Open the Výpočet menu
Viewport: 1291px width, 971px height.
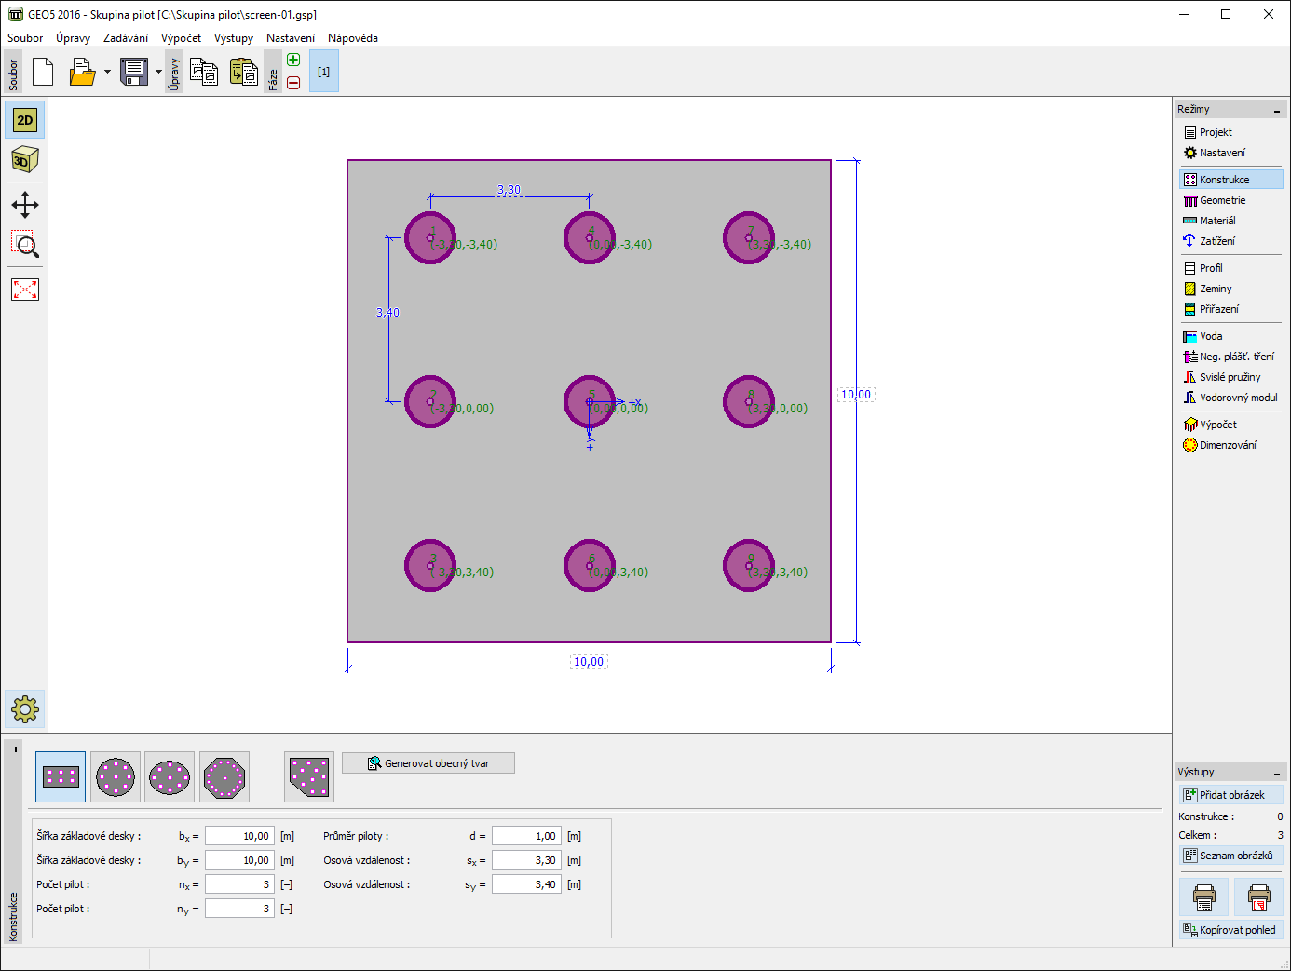coord(181,38)
